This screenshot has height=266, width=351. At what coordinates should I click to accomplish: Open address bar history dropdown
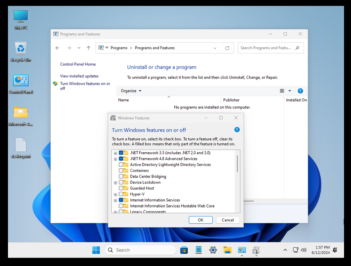(x=215, y=48)
